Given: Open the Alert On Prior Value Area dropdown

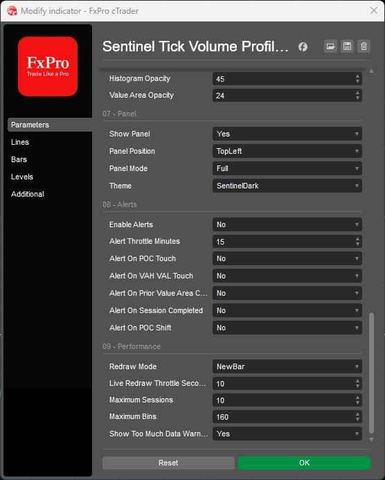Looking at the screenshot, I should click(x=287, y=293).
